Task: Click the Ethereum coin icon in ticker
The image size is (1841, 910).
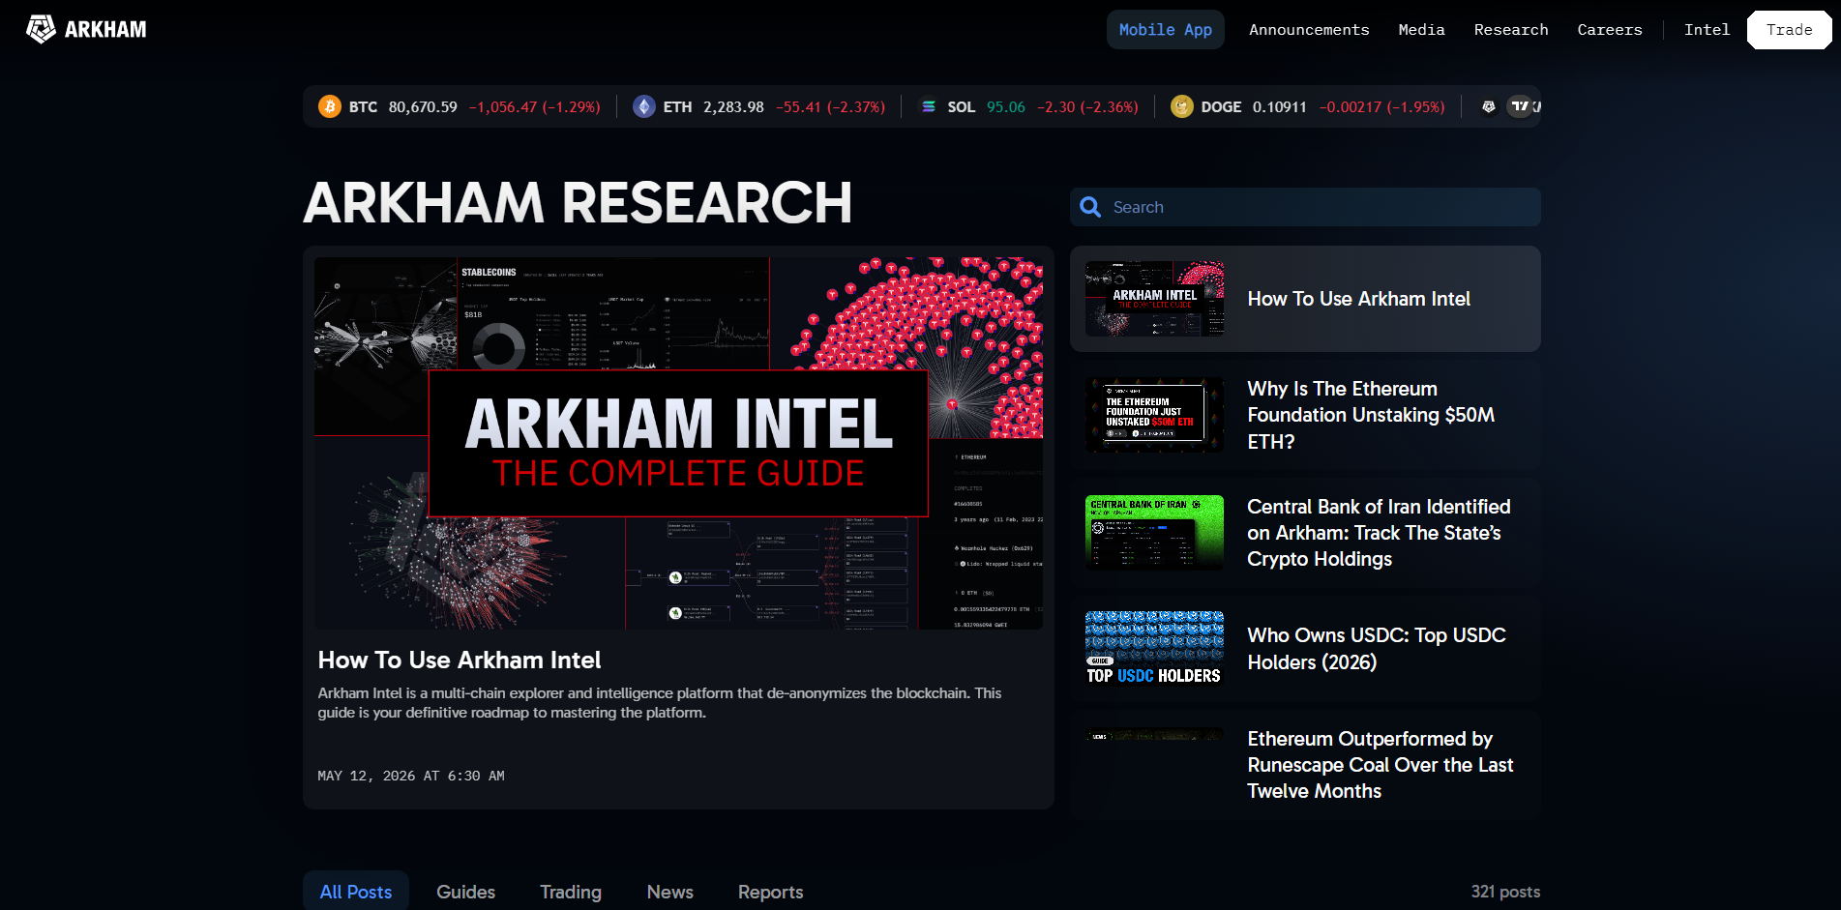Action: [x=644, y=106]
